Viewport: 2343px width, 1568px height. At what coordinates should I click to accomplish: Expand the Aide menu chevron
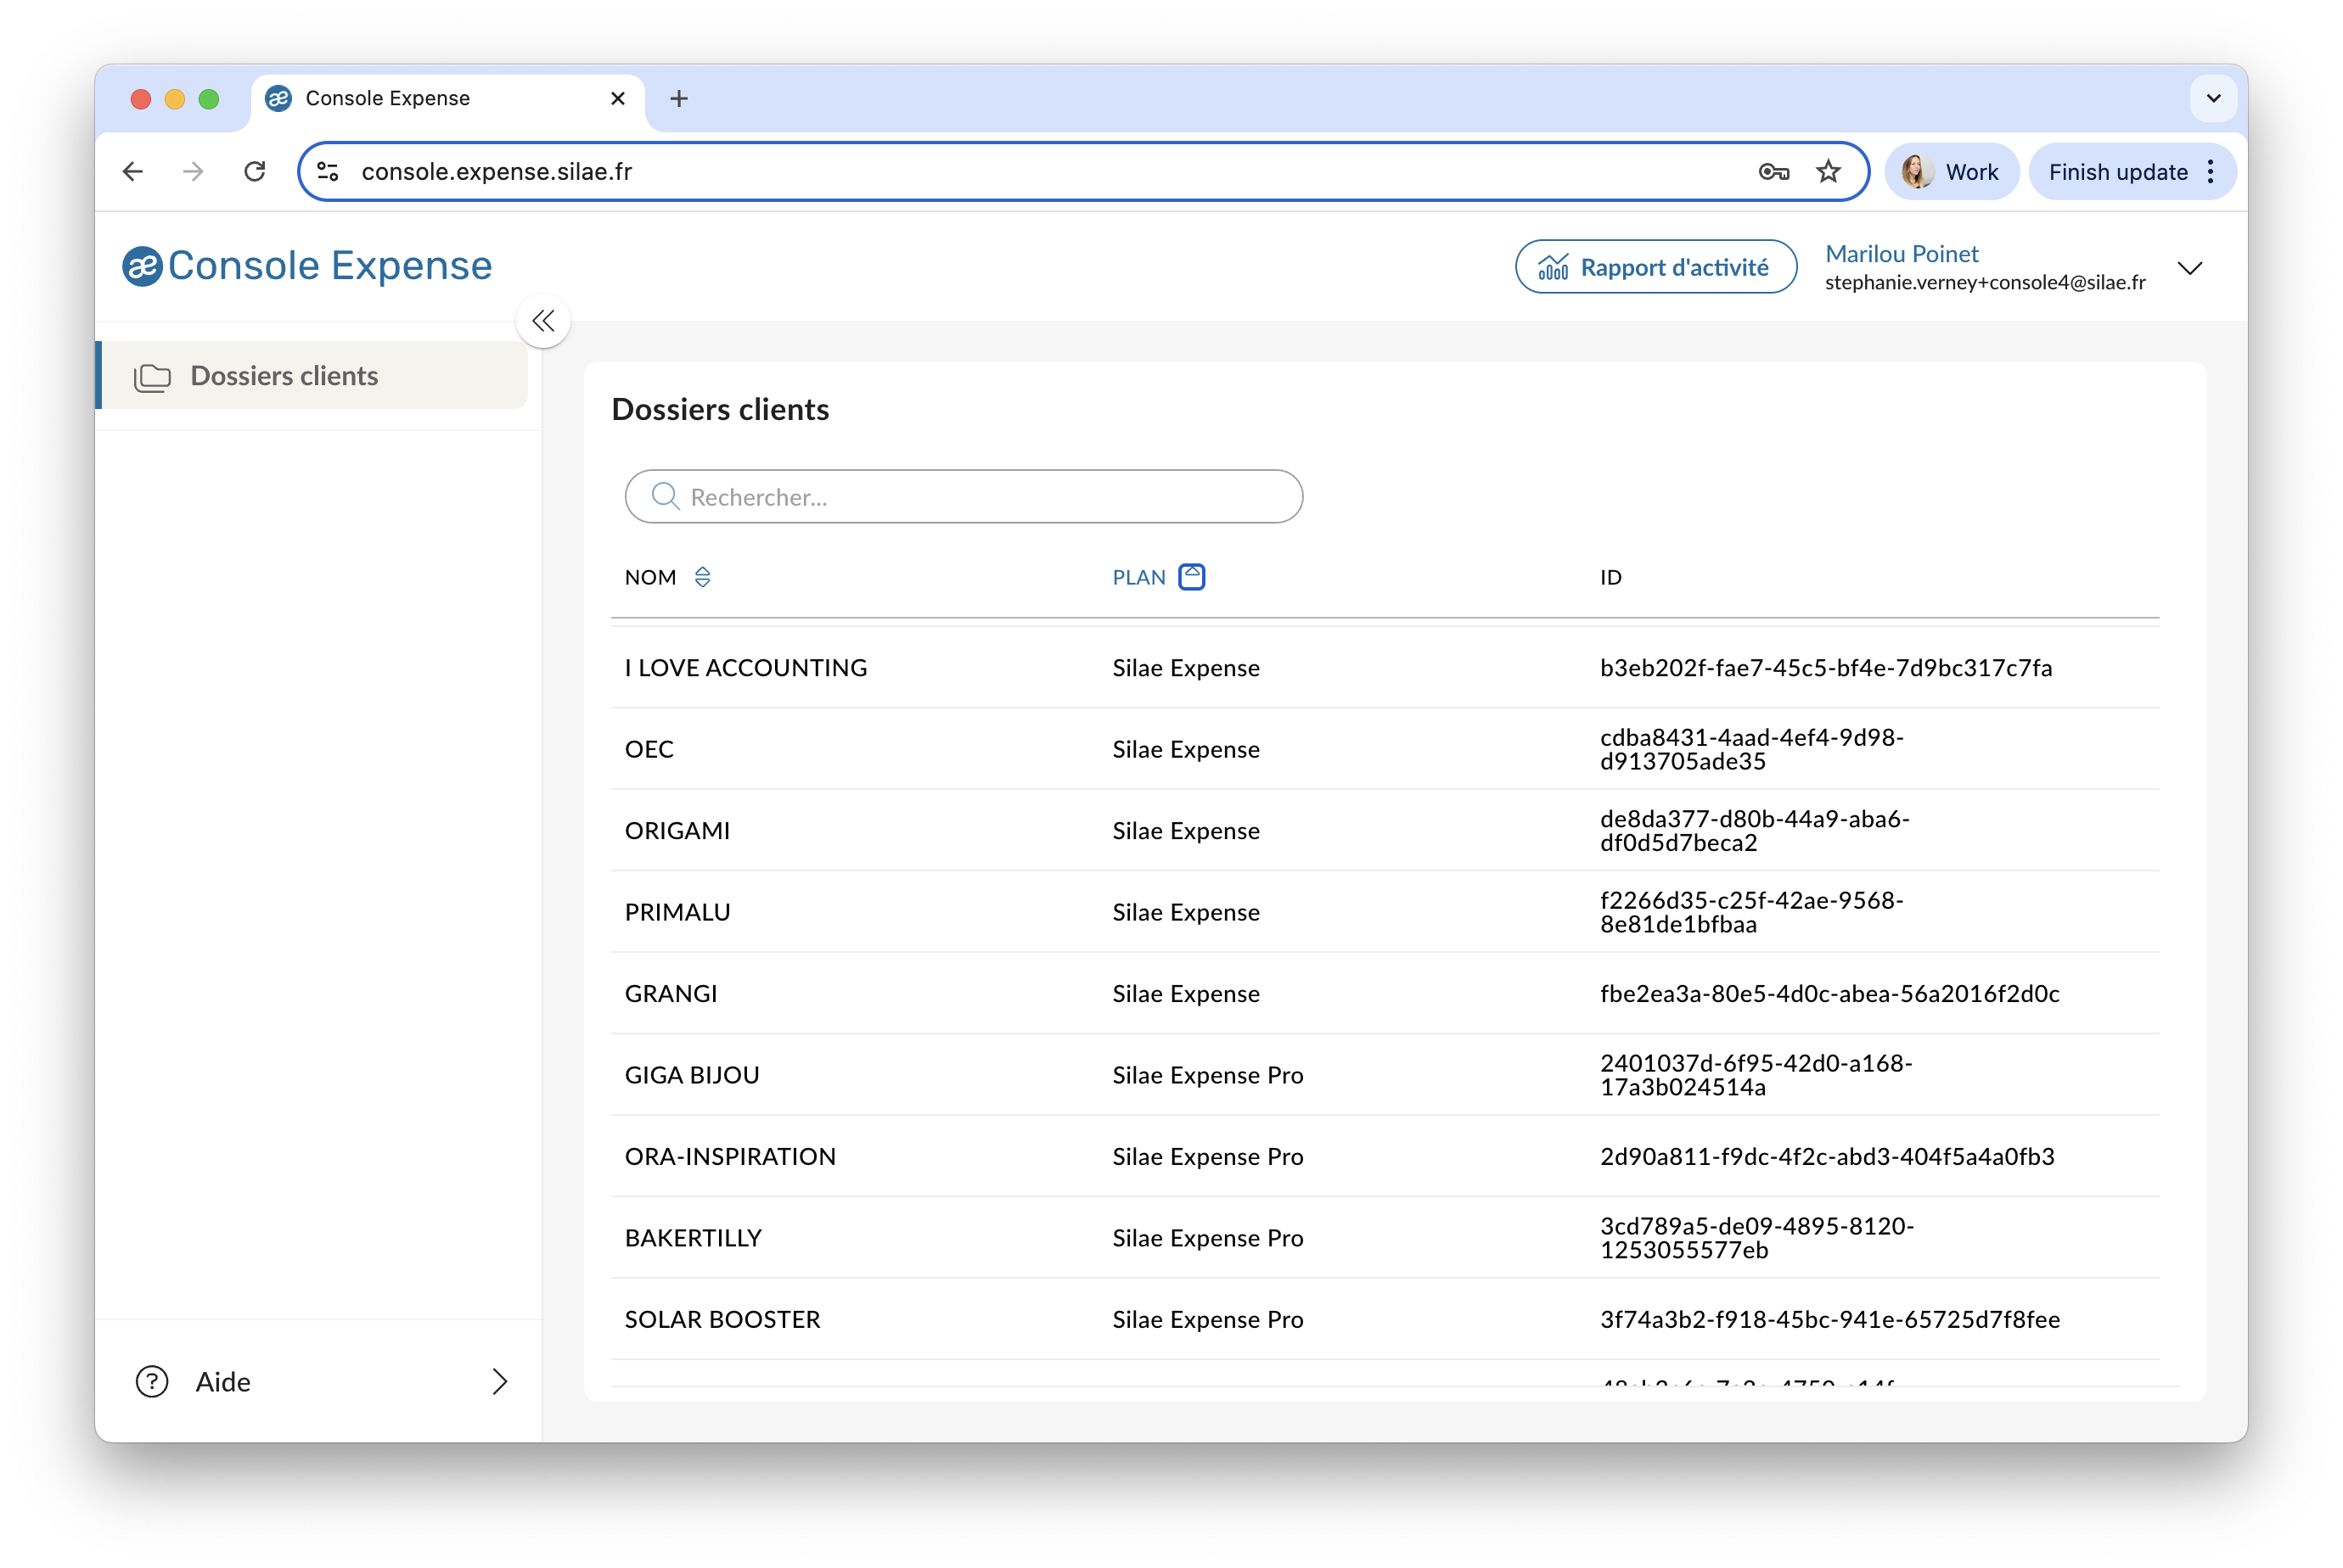[500, 1382]
